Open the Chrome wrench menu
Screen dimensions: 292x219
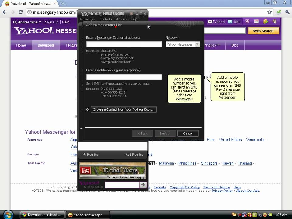pyautogui.click(x=287, y=12)
